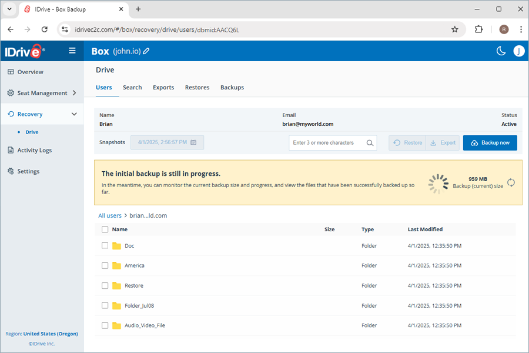This screenshot has height=353, width=529.
Task: Go back in browser history
Action: tap(11, 29)
